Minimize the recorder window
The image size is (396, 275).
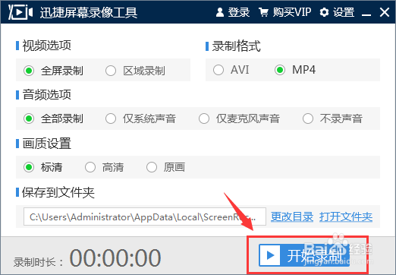pos(366,14)
